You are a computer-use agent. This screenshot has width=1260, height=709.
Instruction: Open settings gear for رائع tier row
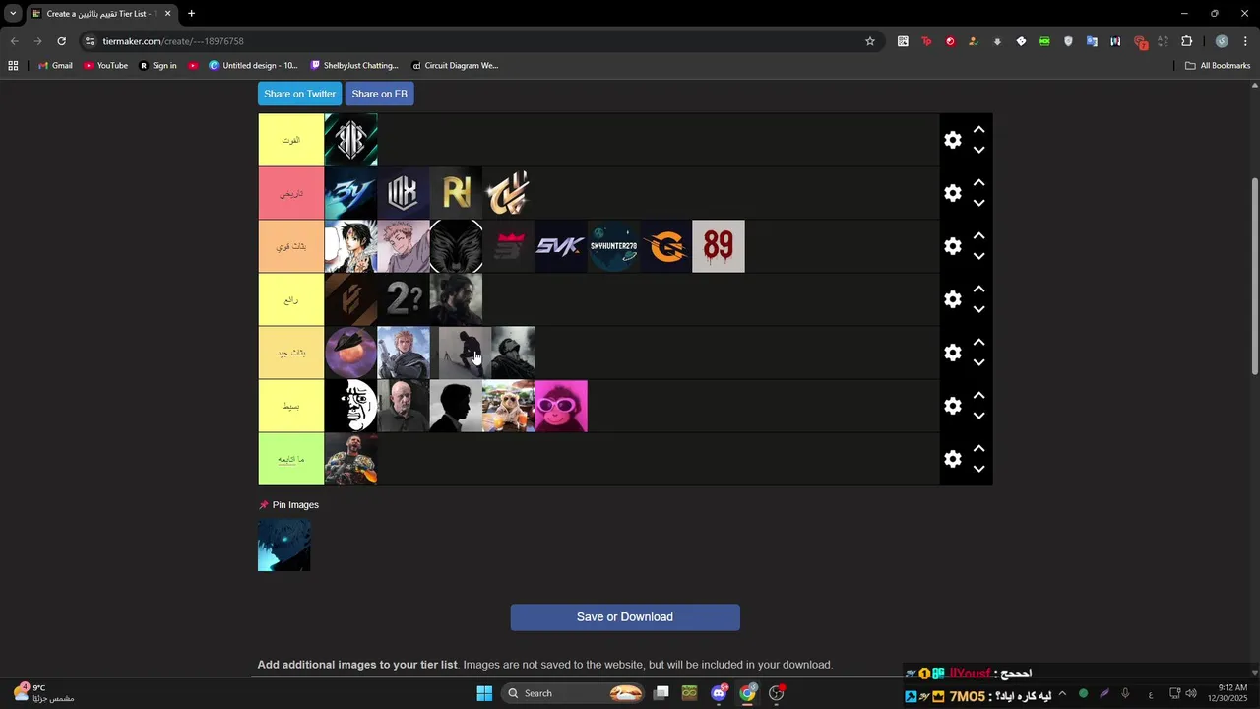[x=952, y=299]
